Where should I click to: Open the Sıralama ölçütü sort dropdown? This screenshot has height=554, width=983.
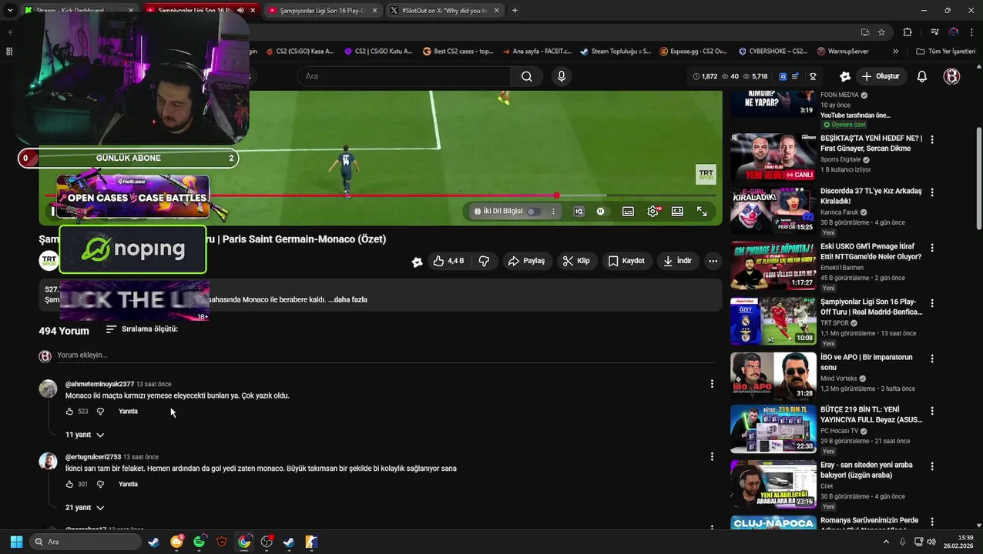pyautogui.click(x=142, y=329)
